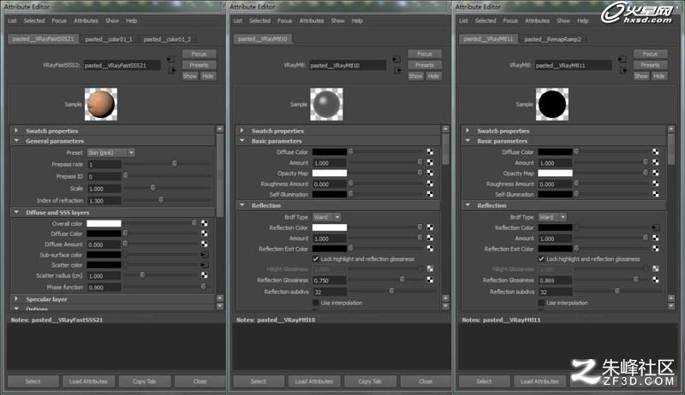Uncheck Lock highlight and reflection glossiness in pasted__VRayMtl11

[541, 259]
